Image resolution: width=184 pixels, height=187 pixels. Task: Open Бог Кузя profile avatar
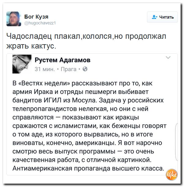point(14,19)
